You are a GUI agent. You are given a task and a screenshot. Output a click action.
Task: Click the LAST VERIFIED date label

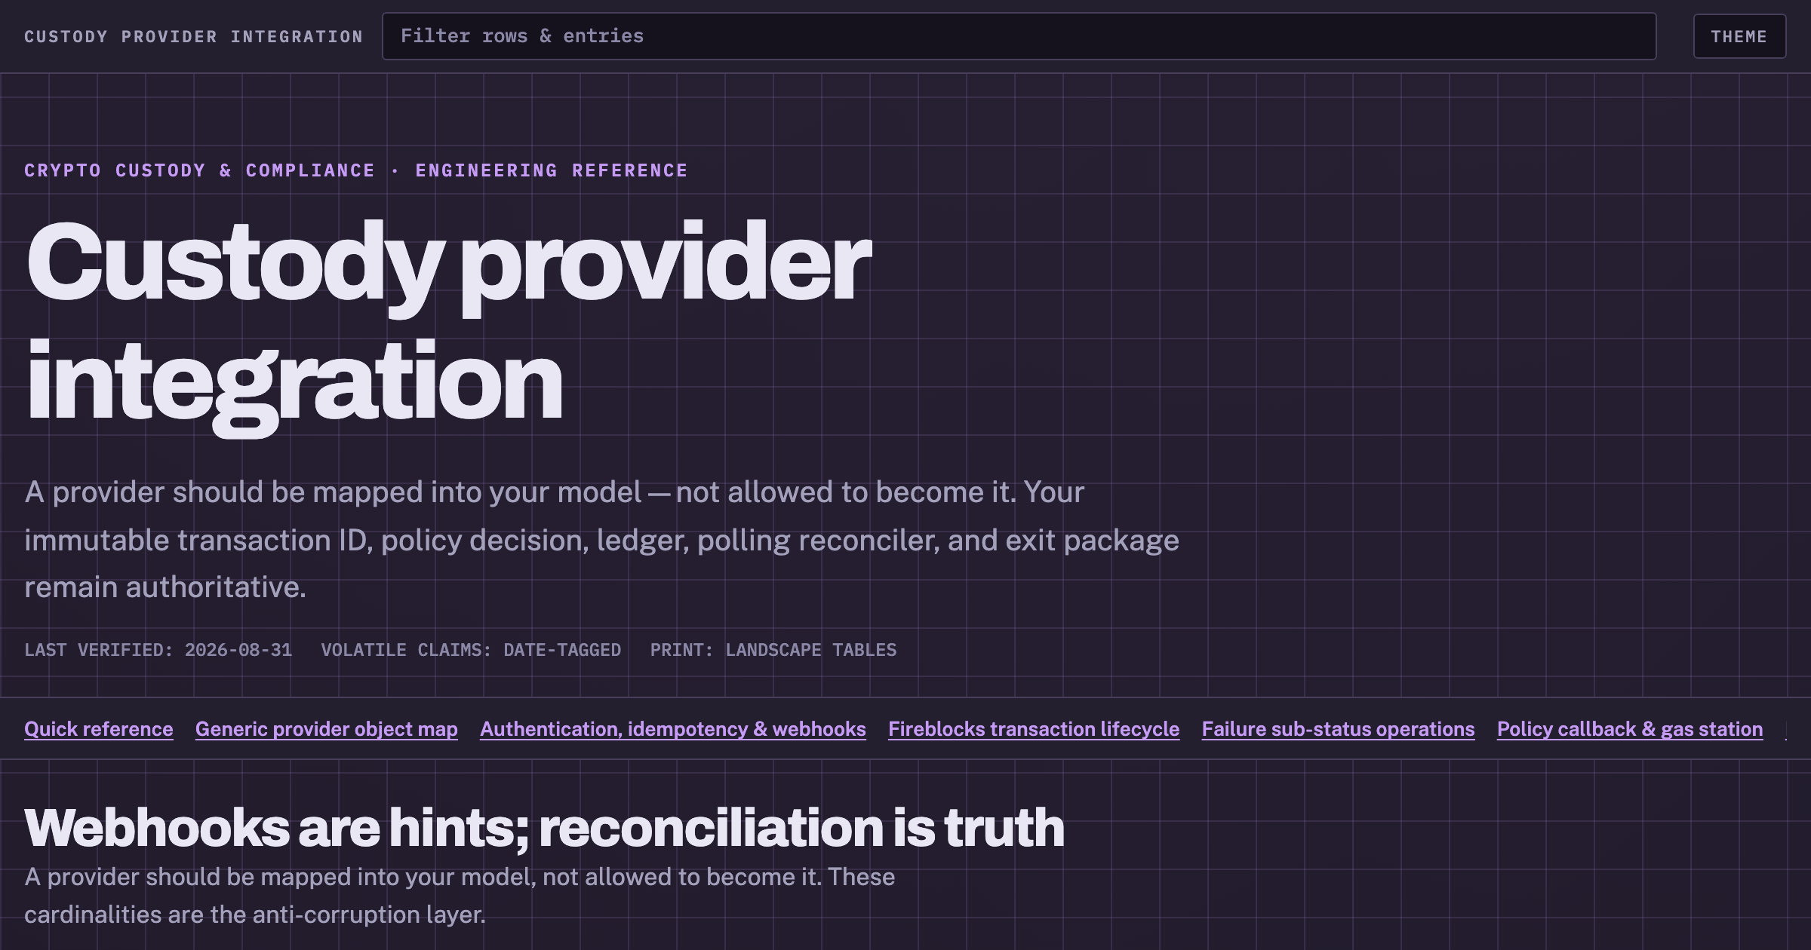click(x=158, y=650)
